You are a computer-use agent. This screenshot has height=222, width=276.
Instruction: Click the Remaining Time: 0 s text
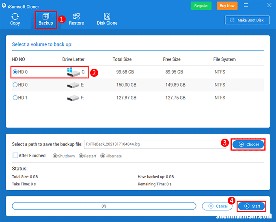pyautogui.click(x=155, y=184)
